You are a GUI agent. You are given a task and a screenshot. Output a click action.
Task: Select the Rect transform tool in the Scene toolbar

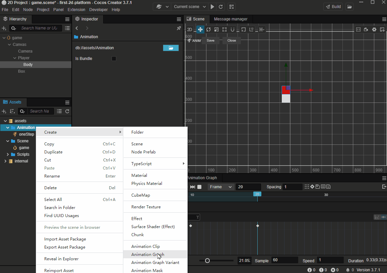click(224, 29)
